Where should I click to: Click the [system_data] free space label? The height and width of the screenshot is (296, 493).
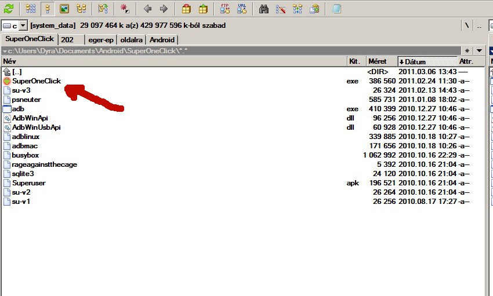[128, 25]
